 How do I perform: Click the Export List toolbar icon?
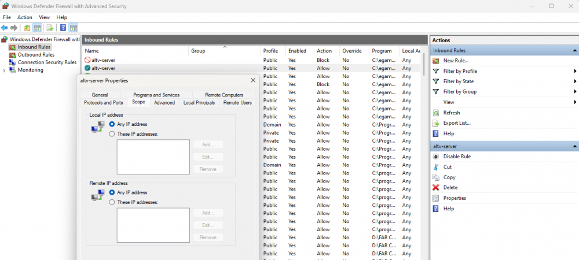[50, 28]
